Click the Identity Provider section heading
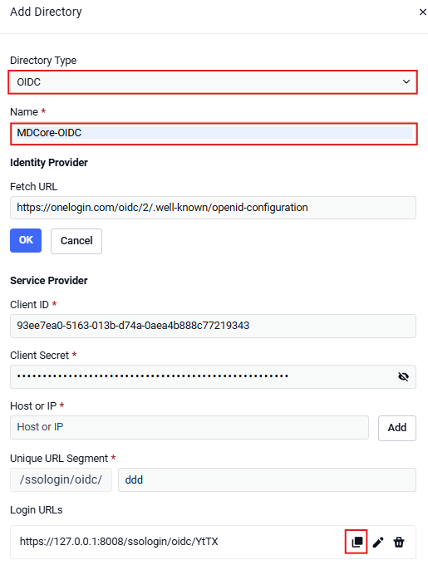 click(x=49, y=163)
